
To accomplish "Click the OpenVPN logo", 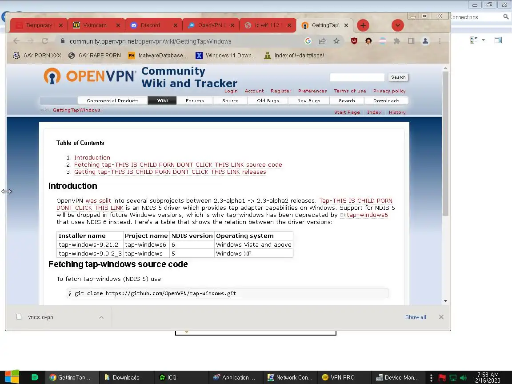I will click(89, 76).
